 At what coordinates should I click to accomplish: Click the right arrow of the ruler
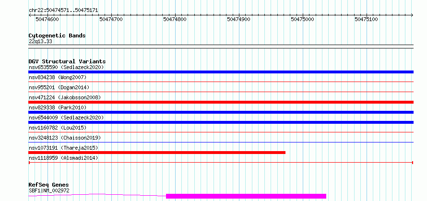tap(412, 15)
